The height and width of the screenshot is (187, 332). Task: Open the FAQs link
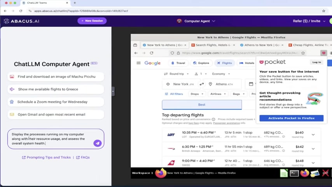point(83,157)
